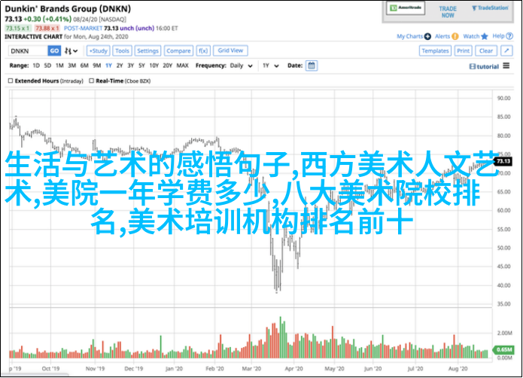
Task: Select the 1M range
Action: click(59, 66)
